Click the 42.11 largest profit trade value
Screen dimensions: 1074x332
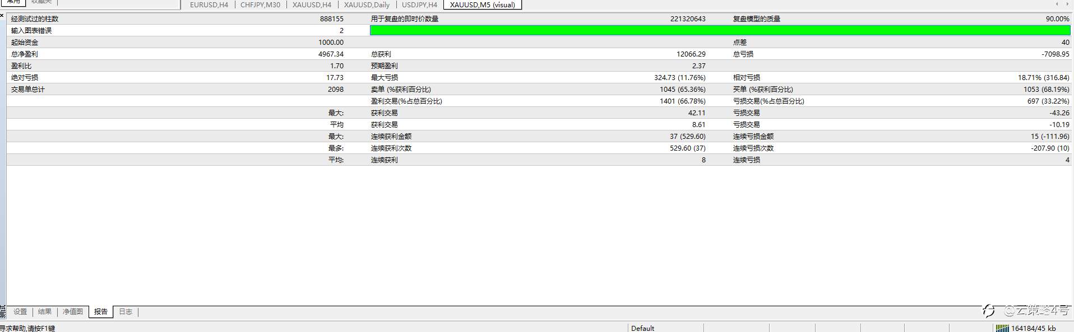(697, 113)
